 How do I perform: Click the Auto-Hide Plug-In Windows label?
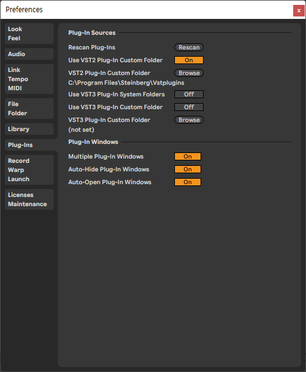pos(109,170)
